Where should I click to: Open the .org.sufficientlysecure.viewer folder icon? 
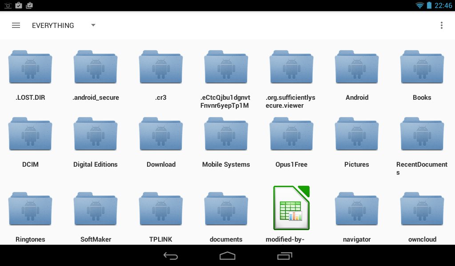click(x=291, y=67)
